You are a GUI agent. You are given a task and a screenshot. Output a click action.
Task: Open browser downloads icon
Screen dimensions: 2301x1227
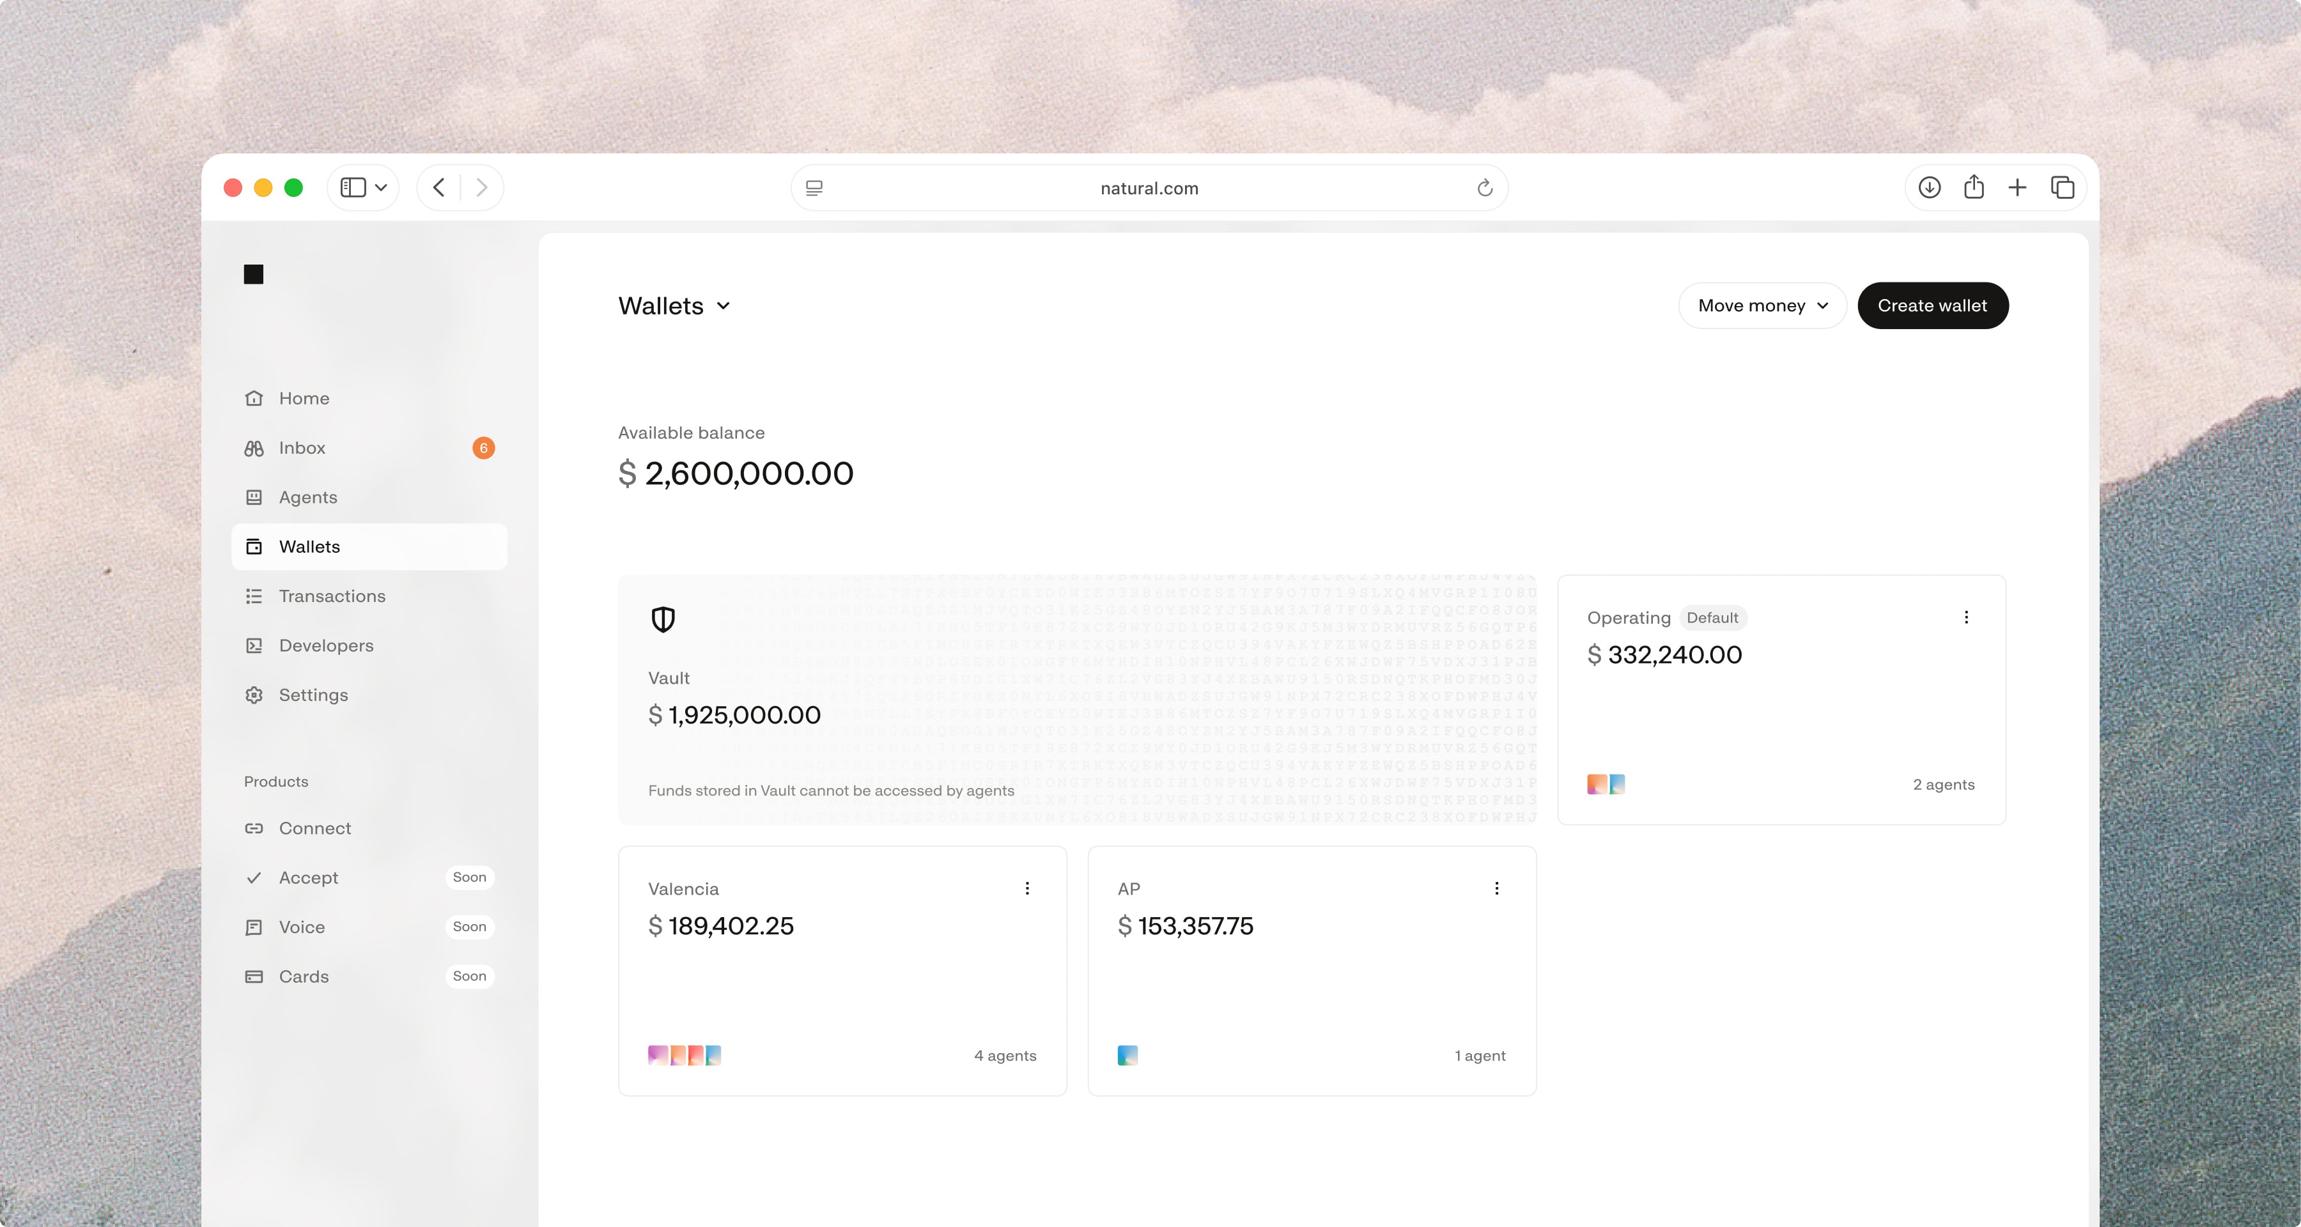(x=1930, y=187)
